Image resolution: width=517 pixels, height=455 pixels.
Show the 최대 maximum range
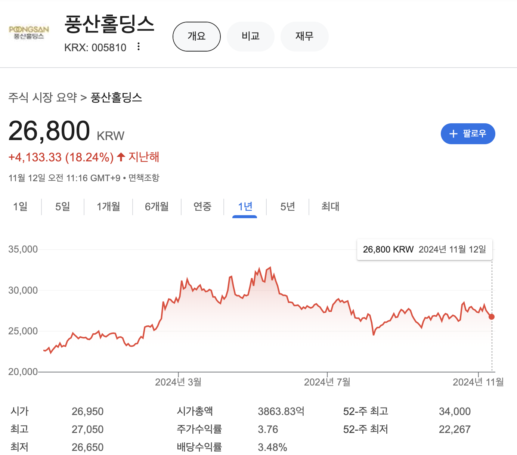pyautogui.click(x=330, y=206)
